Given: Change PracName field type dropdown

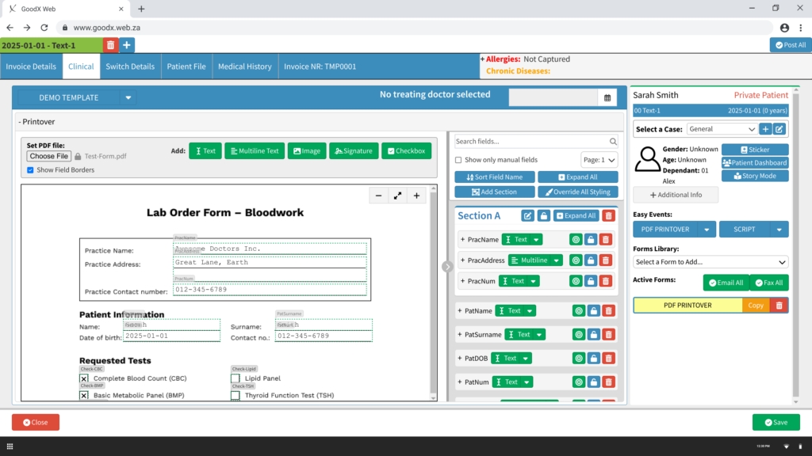Looking at the screenshot, I should click(x=536, y=239).
